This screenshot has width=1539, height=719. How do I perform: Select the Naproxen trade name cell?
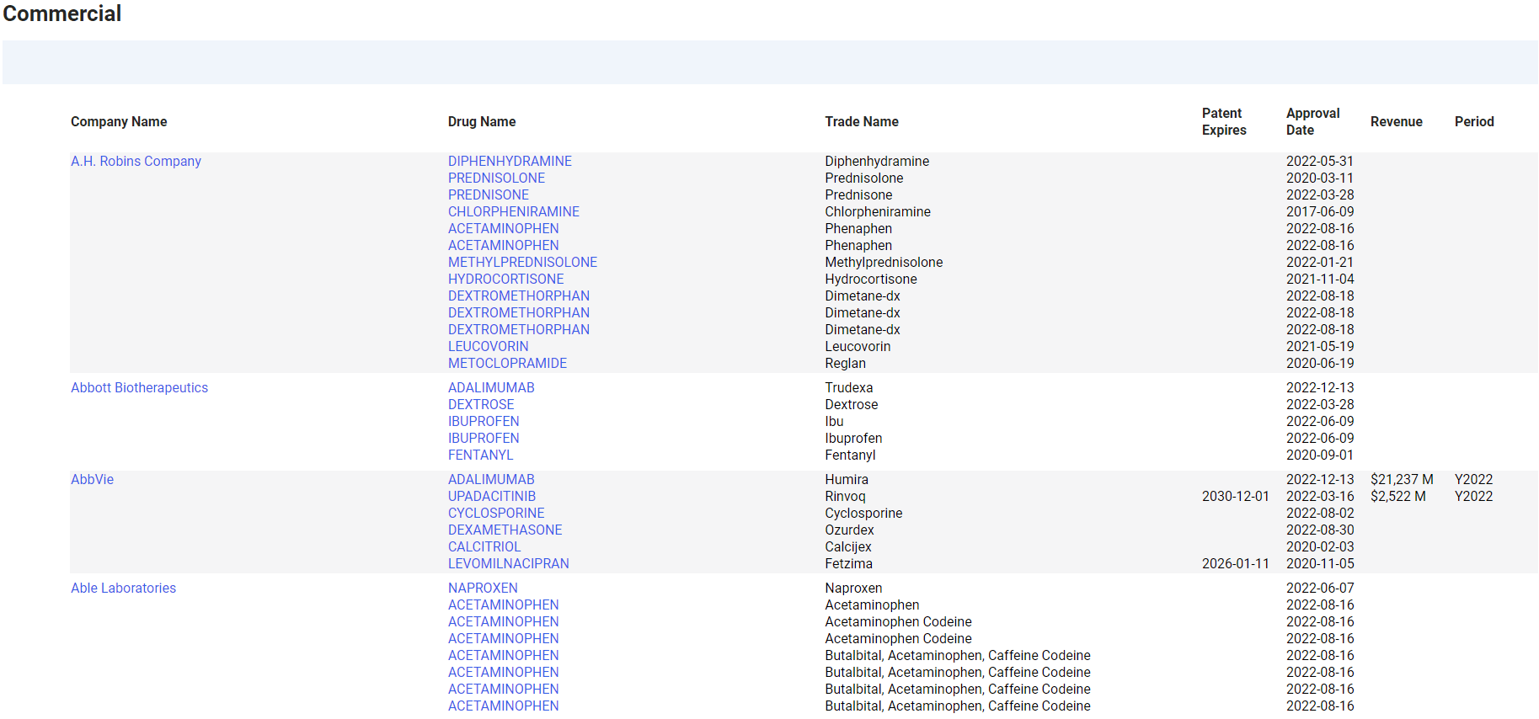[x=853, y=588]
